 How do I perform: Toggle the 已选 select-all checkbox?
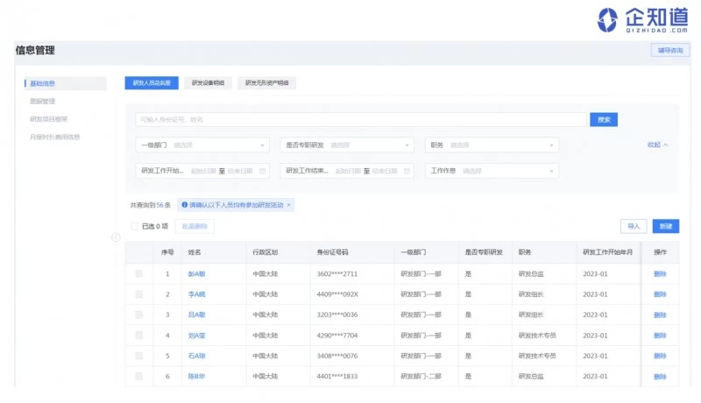(x=134, y=226)
